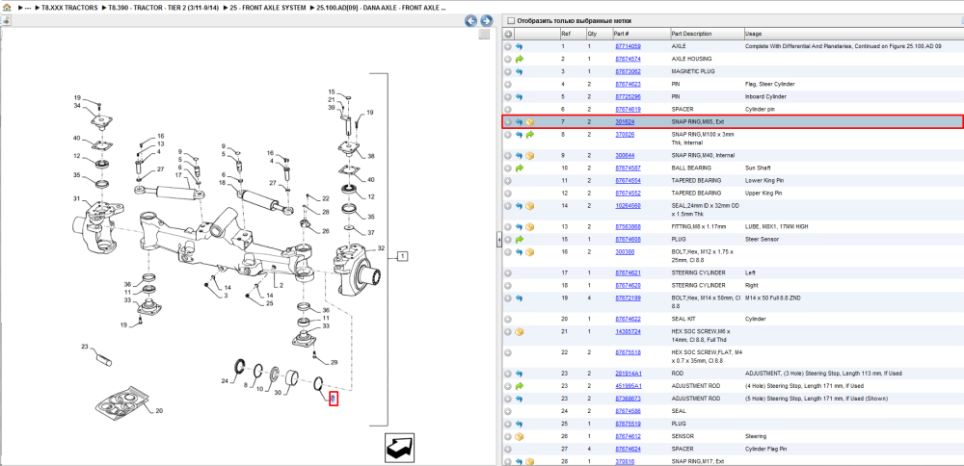Add PIN 87674623 using plus icon
The height and width of the screenshot is (466, 964).
508,84
